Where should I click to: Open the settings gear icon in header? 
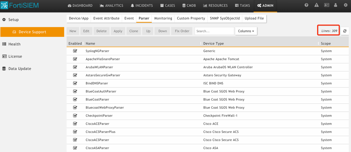tap(345, 5)
